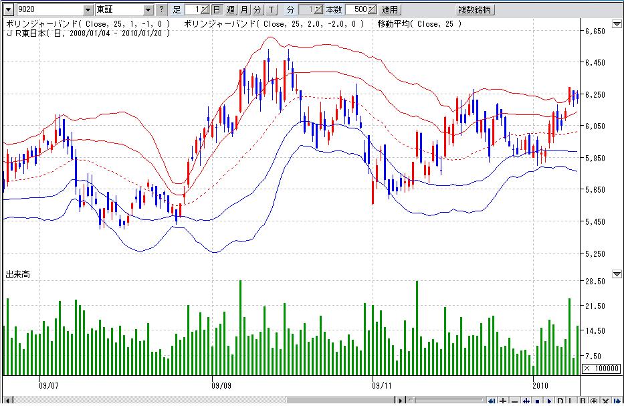Screen dimensions: 624x406
Task: Click the zoom slider handle
Action: coord(414,400)
